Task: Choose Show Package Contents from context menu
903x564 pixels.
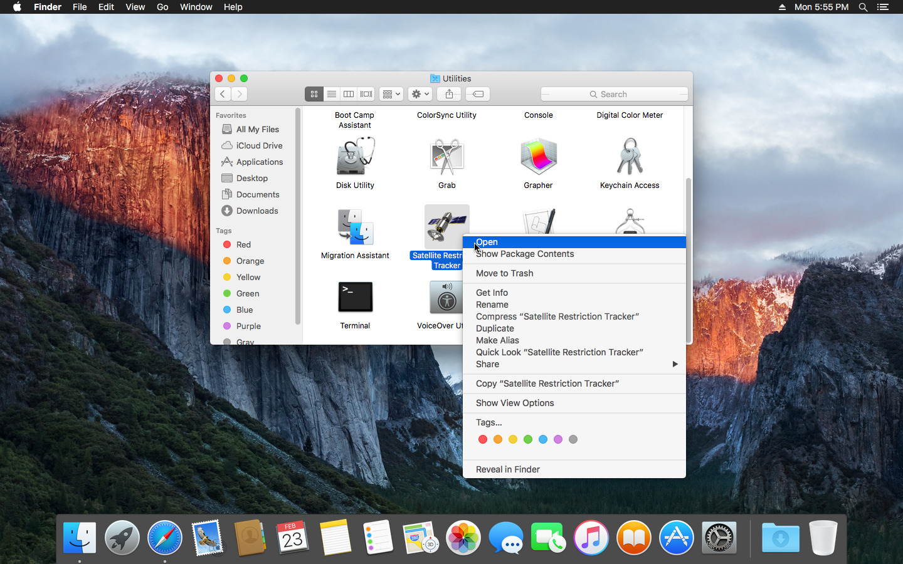Action: (525, 254)
